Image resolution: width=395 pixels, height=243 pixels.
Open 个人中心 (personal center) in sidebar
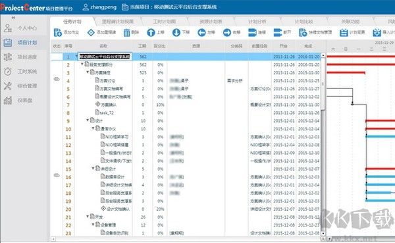(20, 28)
